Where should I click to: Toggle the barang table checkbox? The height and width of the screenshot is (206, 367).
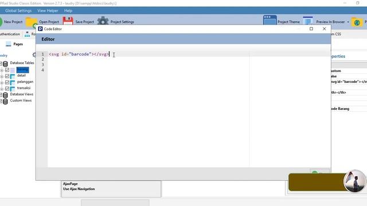(x=7, y=70)
